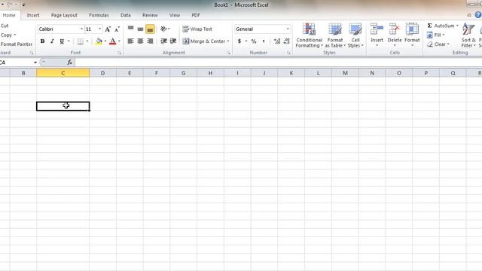Toggle top vertical alignment

point(130,29)
